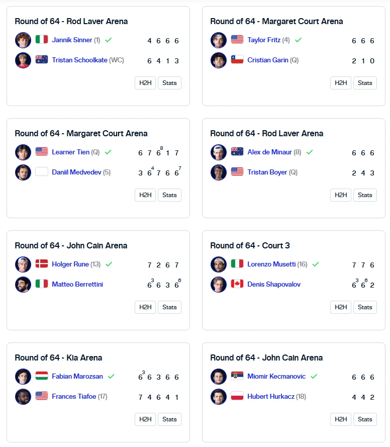Open Daniil Medvedev's player profile link
Screen dimensions: 390x447
pyautogui.click(x=76, y=172)
